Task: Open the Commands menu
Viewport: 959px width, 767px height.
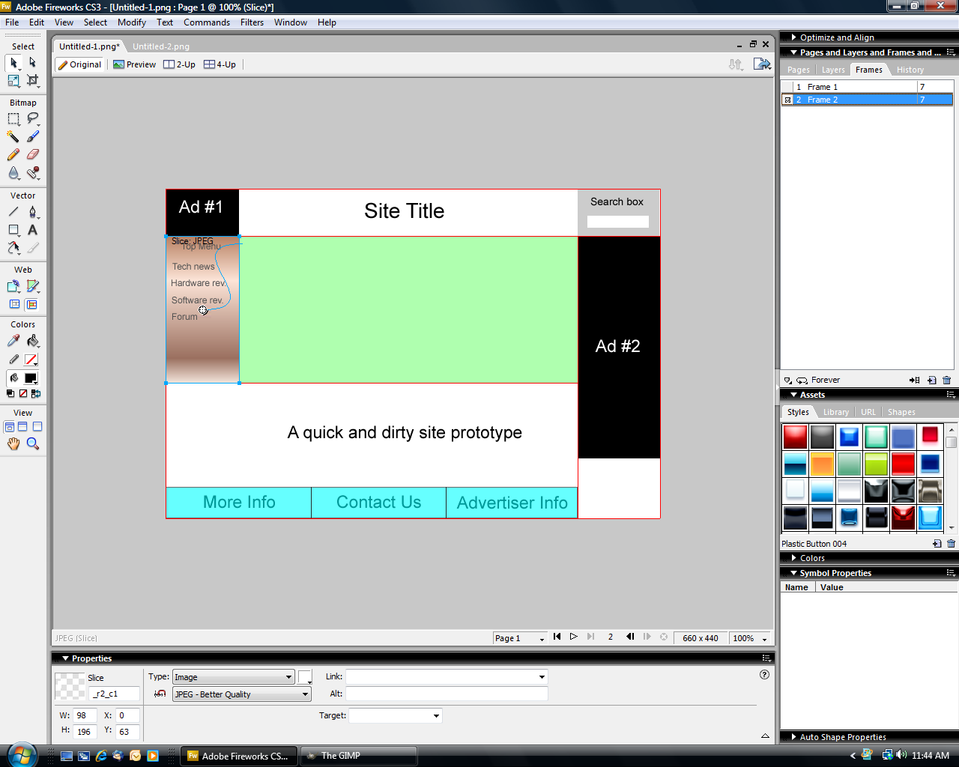Action: click(207, 22)
